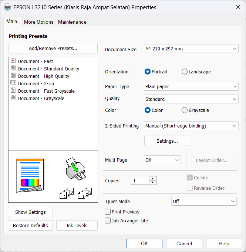Tick the Job Arranger Lite checkbox
Viewport: 246px width, 252px height.
coord(108,221)
